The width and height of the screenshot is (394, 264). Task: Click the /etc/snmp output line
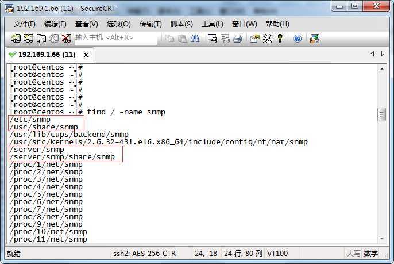[30, 120]
